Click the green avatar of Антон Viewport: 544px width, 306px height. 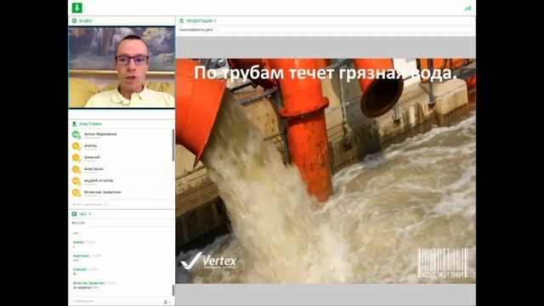pos(76,134)
